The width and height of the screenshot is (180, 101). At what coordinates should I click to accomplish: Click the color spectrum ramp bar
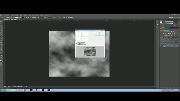click(169, 27)
